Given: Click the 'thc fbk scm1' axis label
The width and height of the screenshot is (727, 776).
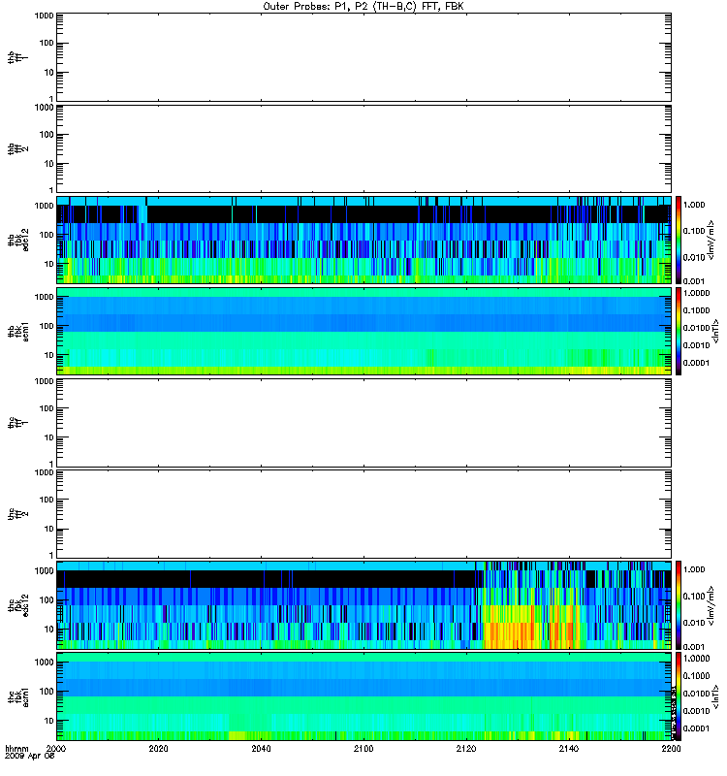Looking at the screenshot, I should click(x=17, y=696).
